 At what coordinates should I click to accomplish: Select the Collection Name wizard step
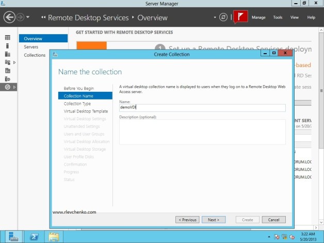85,96
